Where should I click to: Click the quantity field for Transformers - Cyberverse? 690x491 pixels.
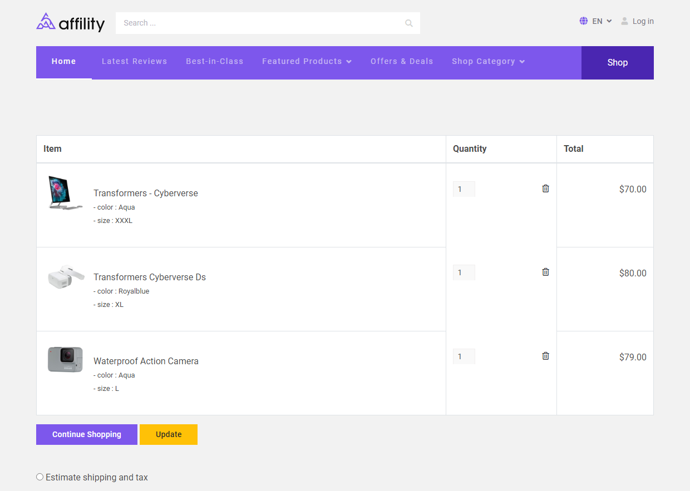pyautogui.click(x=464, y=189)
